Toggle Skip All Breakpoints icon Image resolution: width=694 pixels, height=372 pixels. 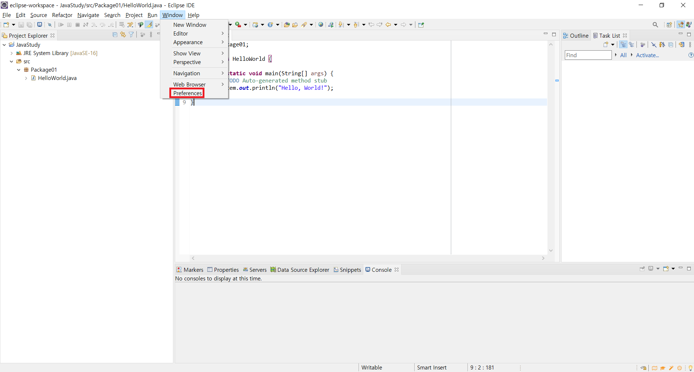click(50, 25)
